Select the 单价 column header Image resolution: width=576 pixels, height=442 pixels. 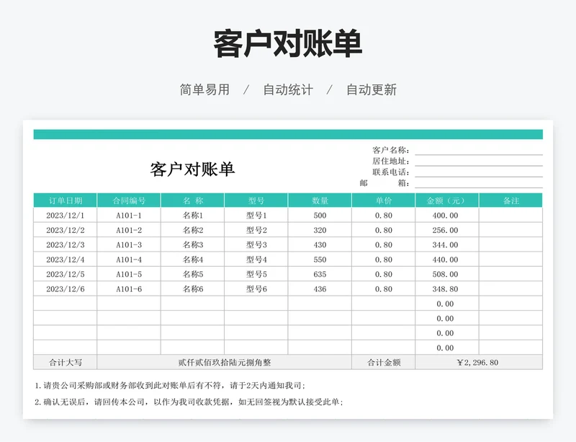pos(384,200)
